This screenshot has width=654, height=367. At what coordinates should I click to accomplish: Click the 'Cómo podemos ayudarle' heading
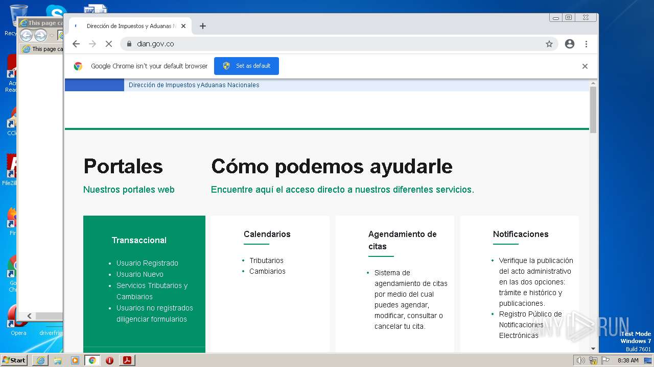click(x=332, y=166)
